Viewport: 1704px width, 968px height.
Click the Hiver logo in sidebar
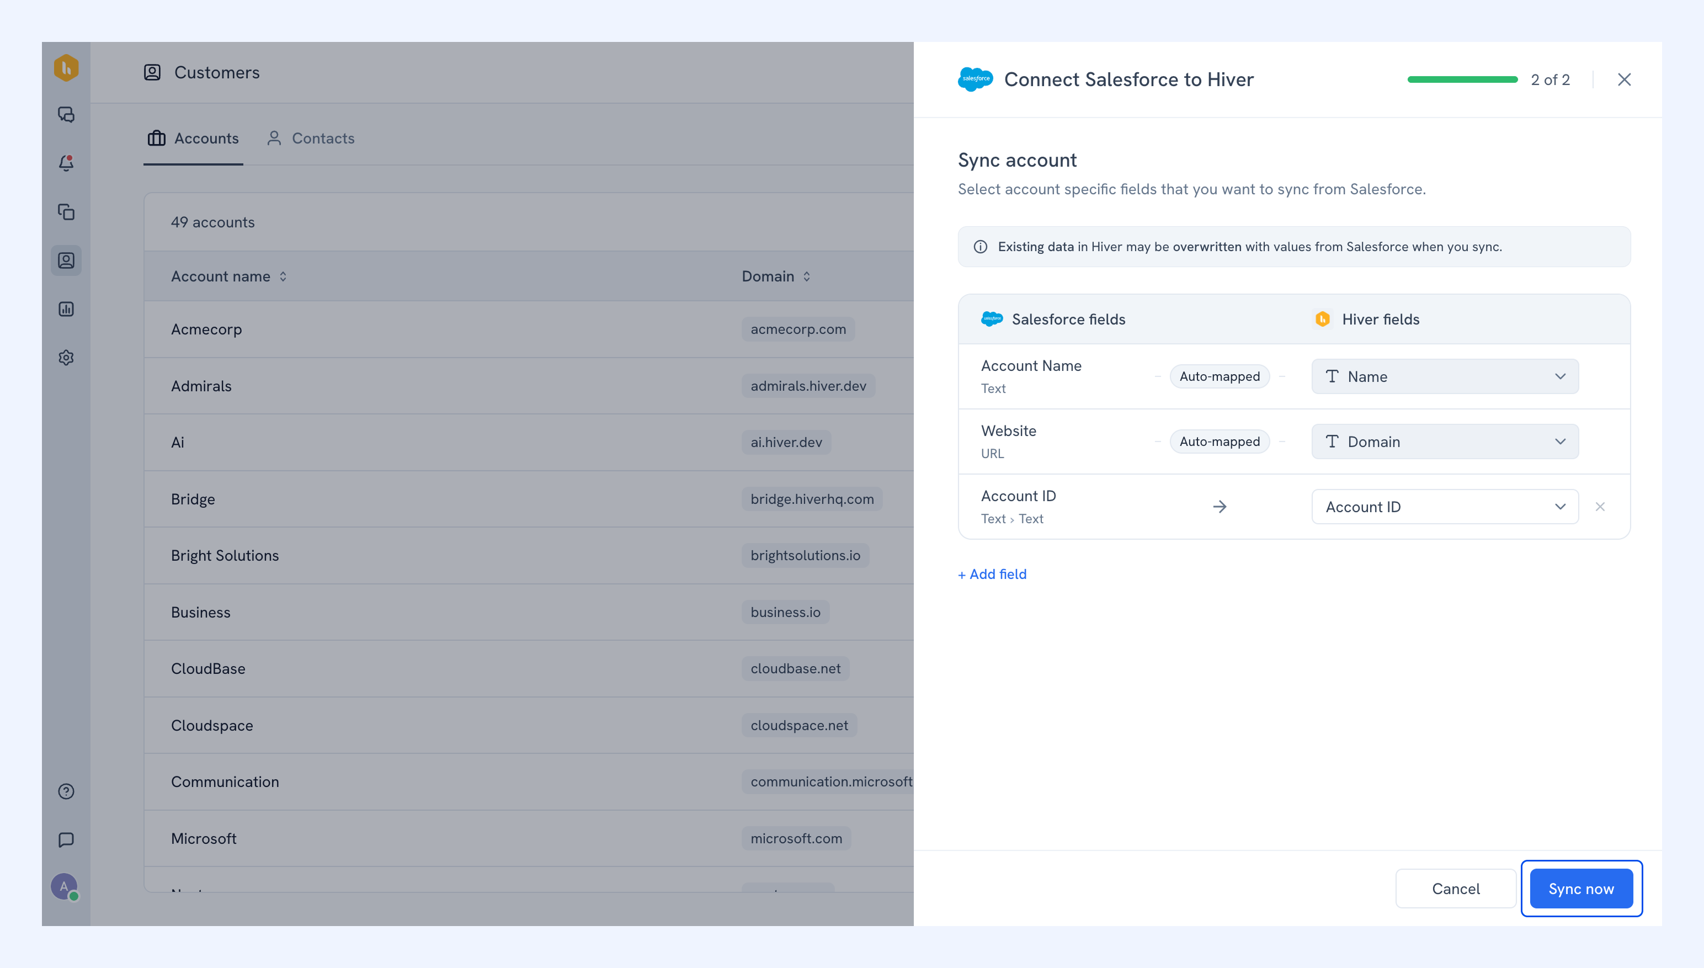66,68
